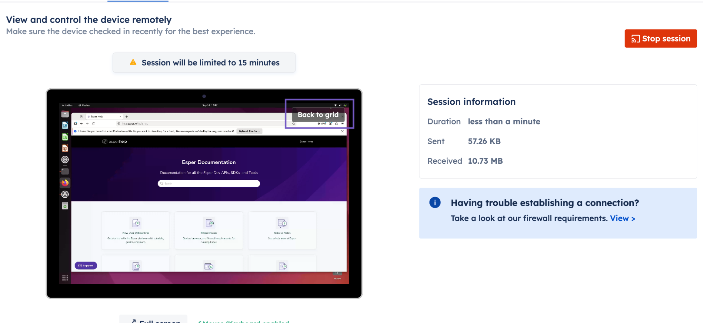The image size is (707, 323).
Task: Launch LibreOffice Writer from the dock
Action: (65, 125)
